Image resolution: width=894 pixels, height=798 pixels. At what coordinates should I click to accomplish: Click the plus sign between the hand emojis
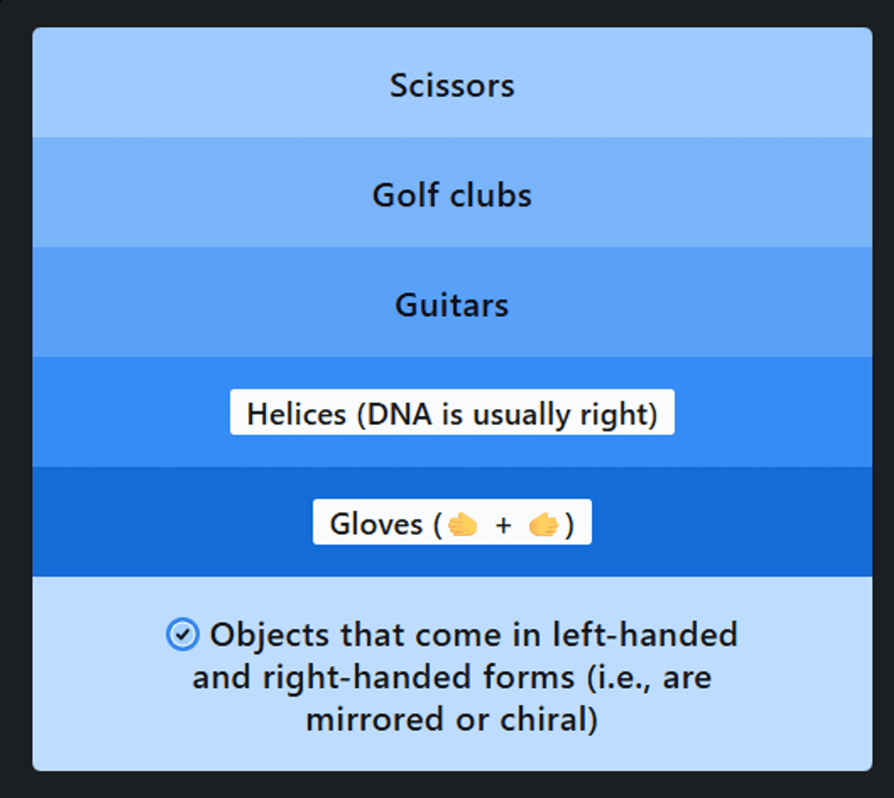(x=504, y=525)
